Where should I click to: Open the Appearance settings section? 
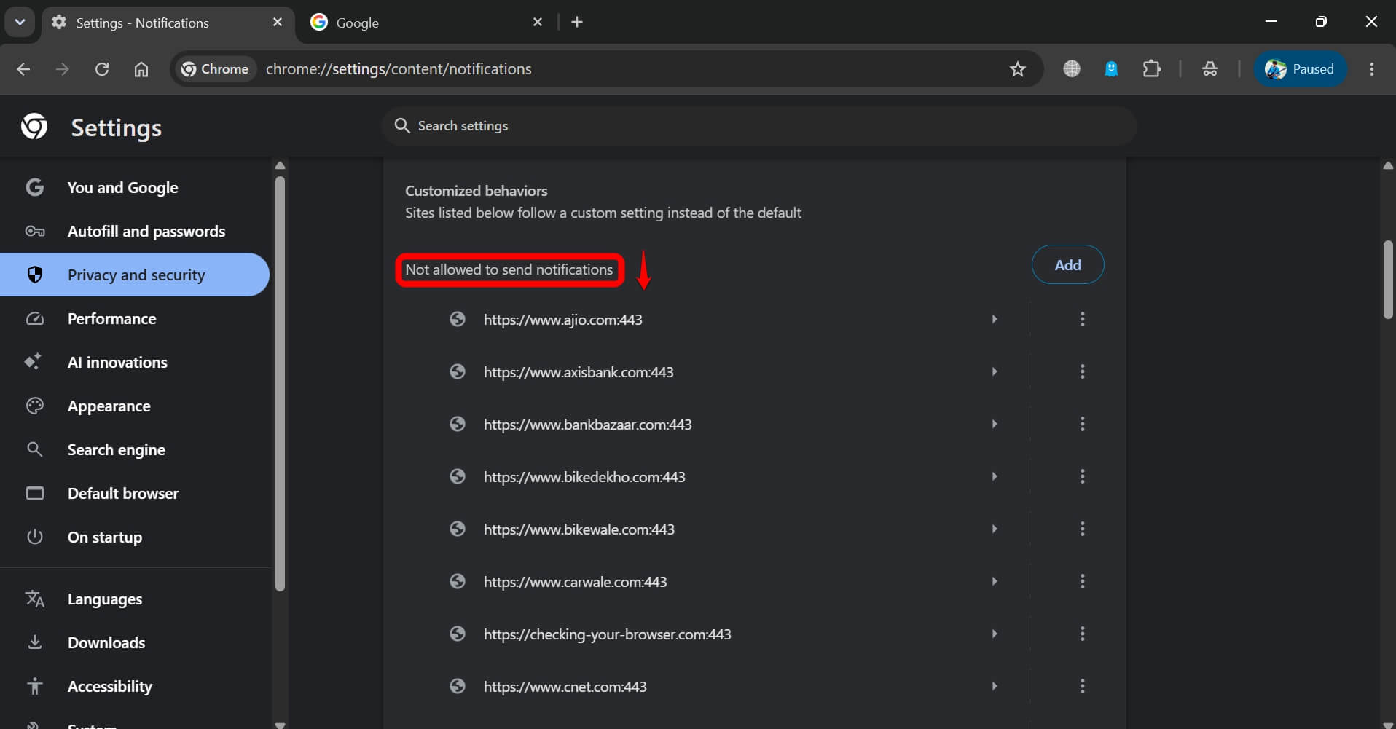[135, 406]
